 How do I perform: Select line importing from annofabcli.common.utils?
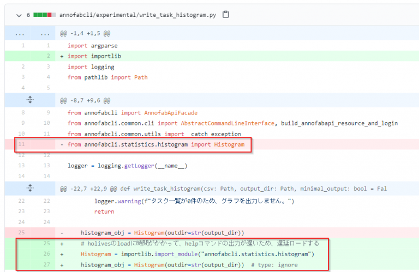[154, 134]
